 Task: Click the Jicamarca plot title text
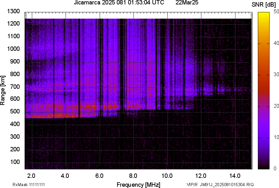119,3
